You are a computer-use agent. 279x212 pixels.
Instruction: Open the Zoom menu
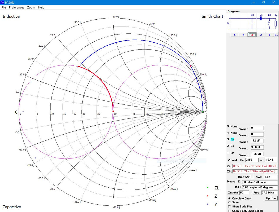click(31, 7)
